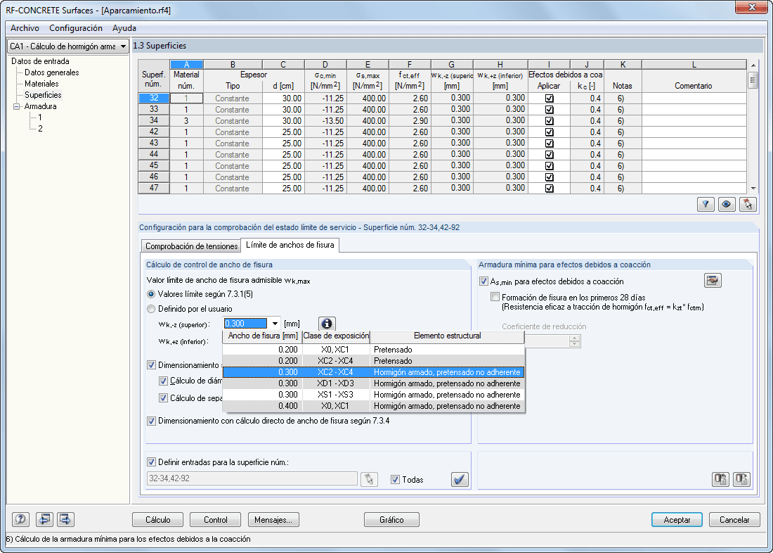Open Armadura item 1 in tree

(x=40, y=117)
